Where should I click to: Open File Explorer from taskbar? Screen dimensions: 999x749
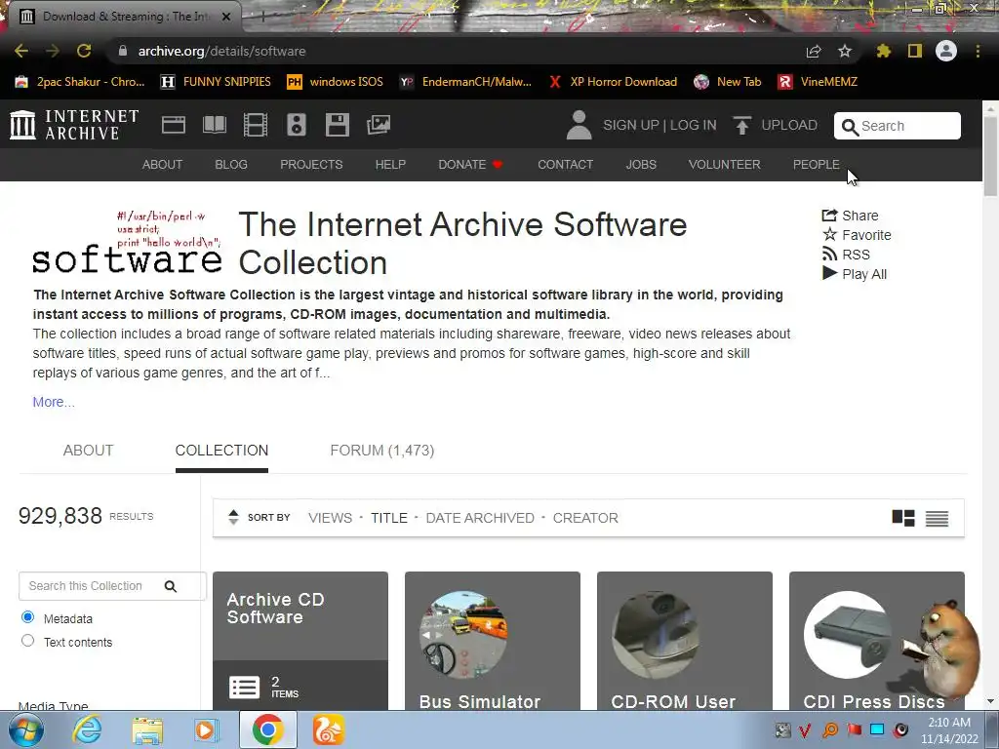(147, 729)
